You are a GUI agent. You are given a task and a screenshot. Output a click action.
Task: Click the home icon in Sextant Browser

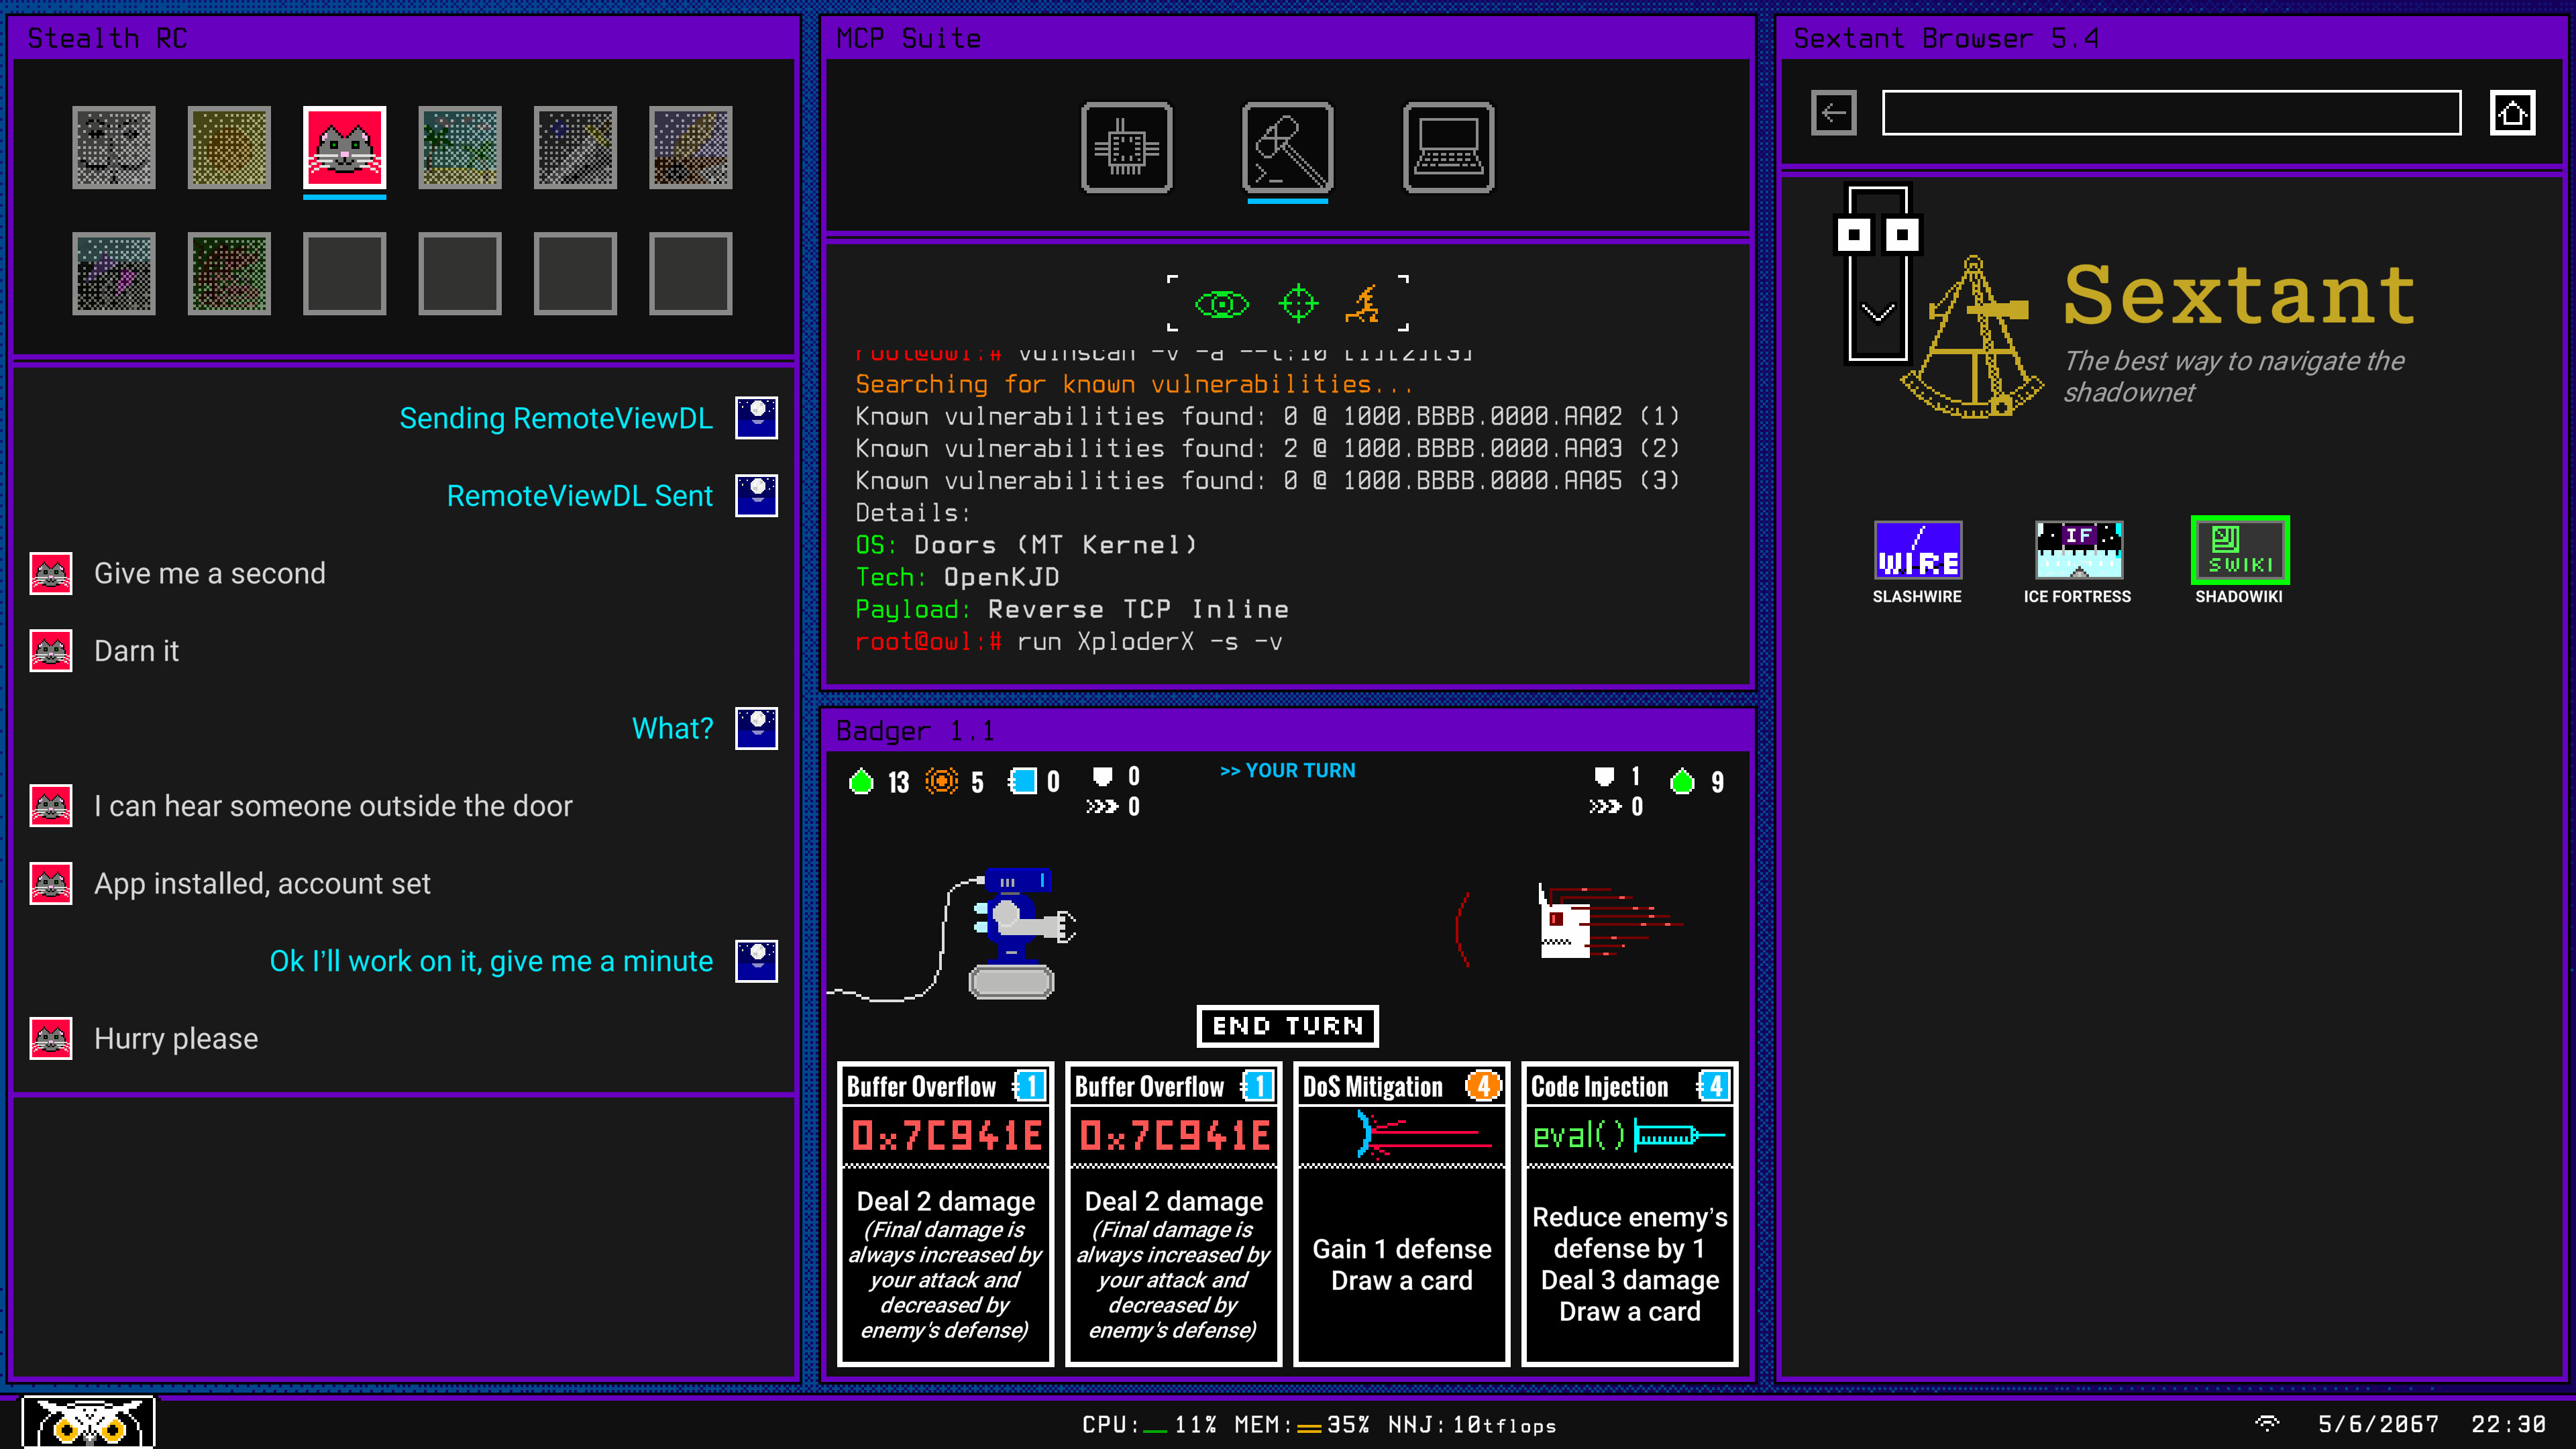point(2513,113)
